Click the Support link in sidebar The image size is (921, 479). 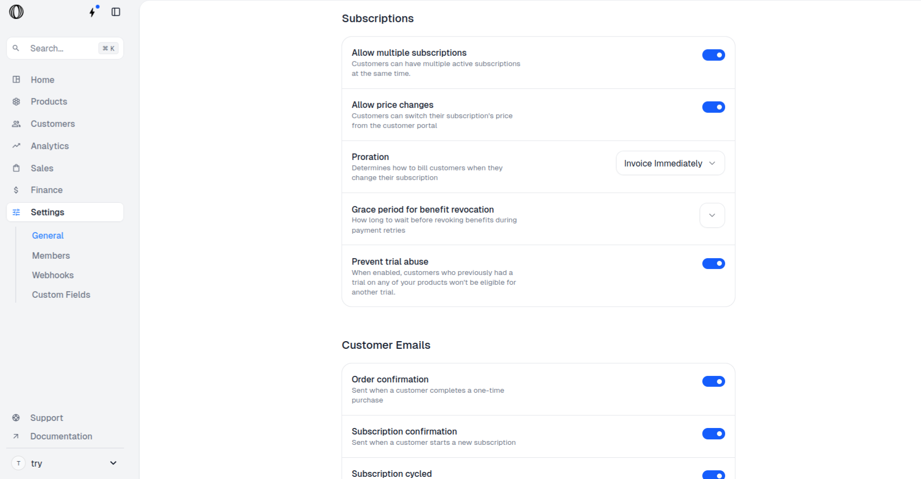pos(47,418)
